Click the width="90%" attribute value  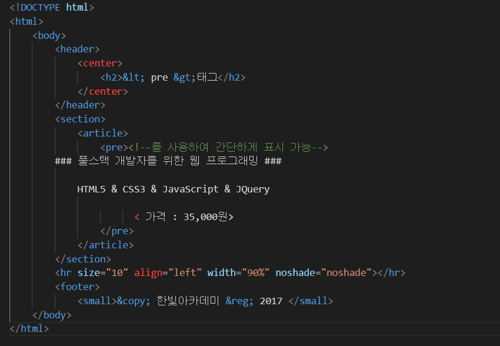click(x=256, y=273)
